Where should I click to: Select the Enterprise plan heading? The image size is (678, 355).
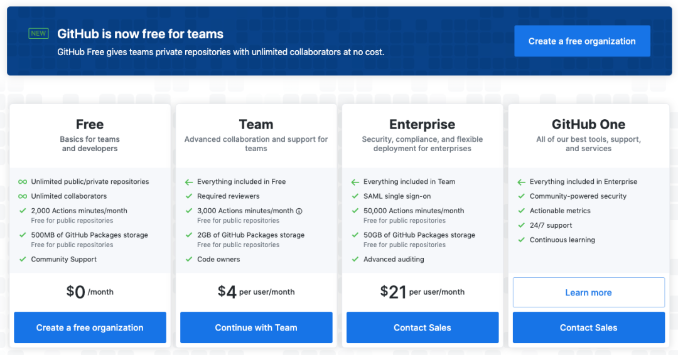click(x=422, y=124)
